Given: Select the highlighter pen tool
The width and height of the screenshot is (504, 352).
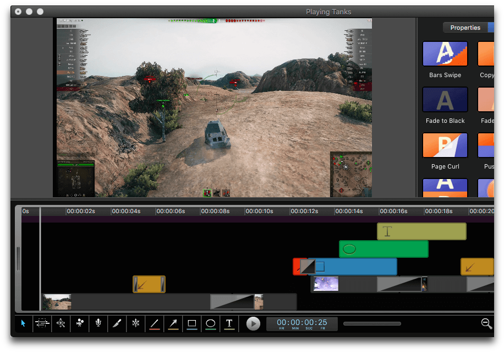Looking at the screenshot, I should pyautogui.click(x=117, y=323).
